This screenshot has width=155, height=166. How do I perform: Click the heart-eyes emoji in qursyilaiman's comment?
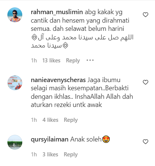[106, 139]
